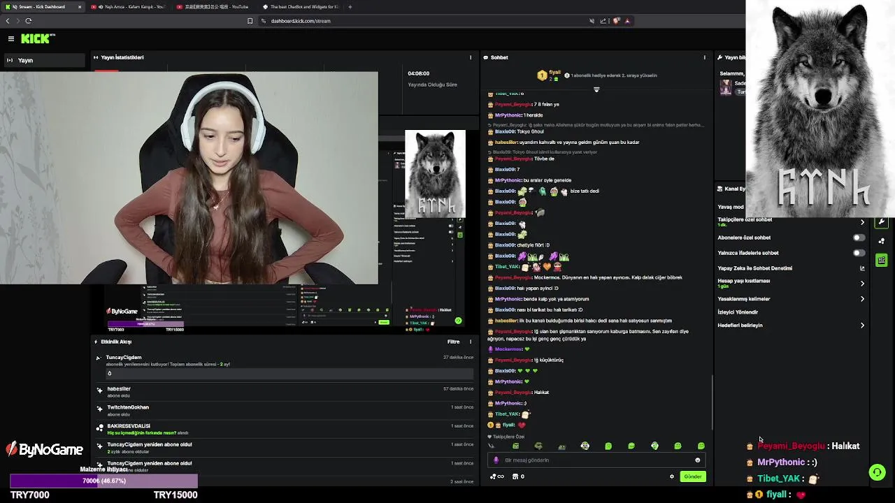The image size is (895, 503).
Task: Toggle Abonelere özel sohbet switch
Action: point(859,238)
